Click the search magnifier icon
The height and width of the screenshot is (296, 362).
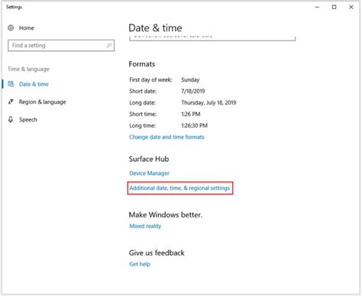pos(109,46)
